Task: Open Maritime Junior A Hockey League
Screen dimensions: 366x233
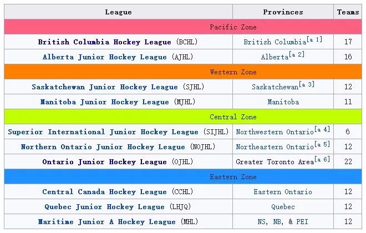Action: click(106, 222)
